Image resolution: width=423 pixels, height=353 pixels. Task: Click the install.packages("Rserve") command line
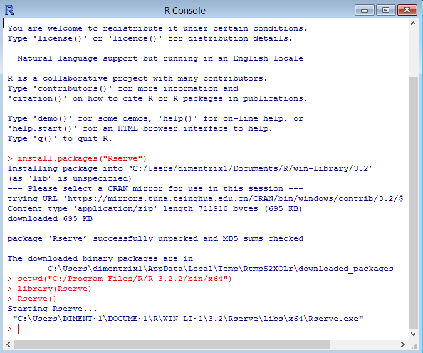click(x=77, y=158)
